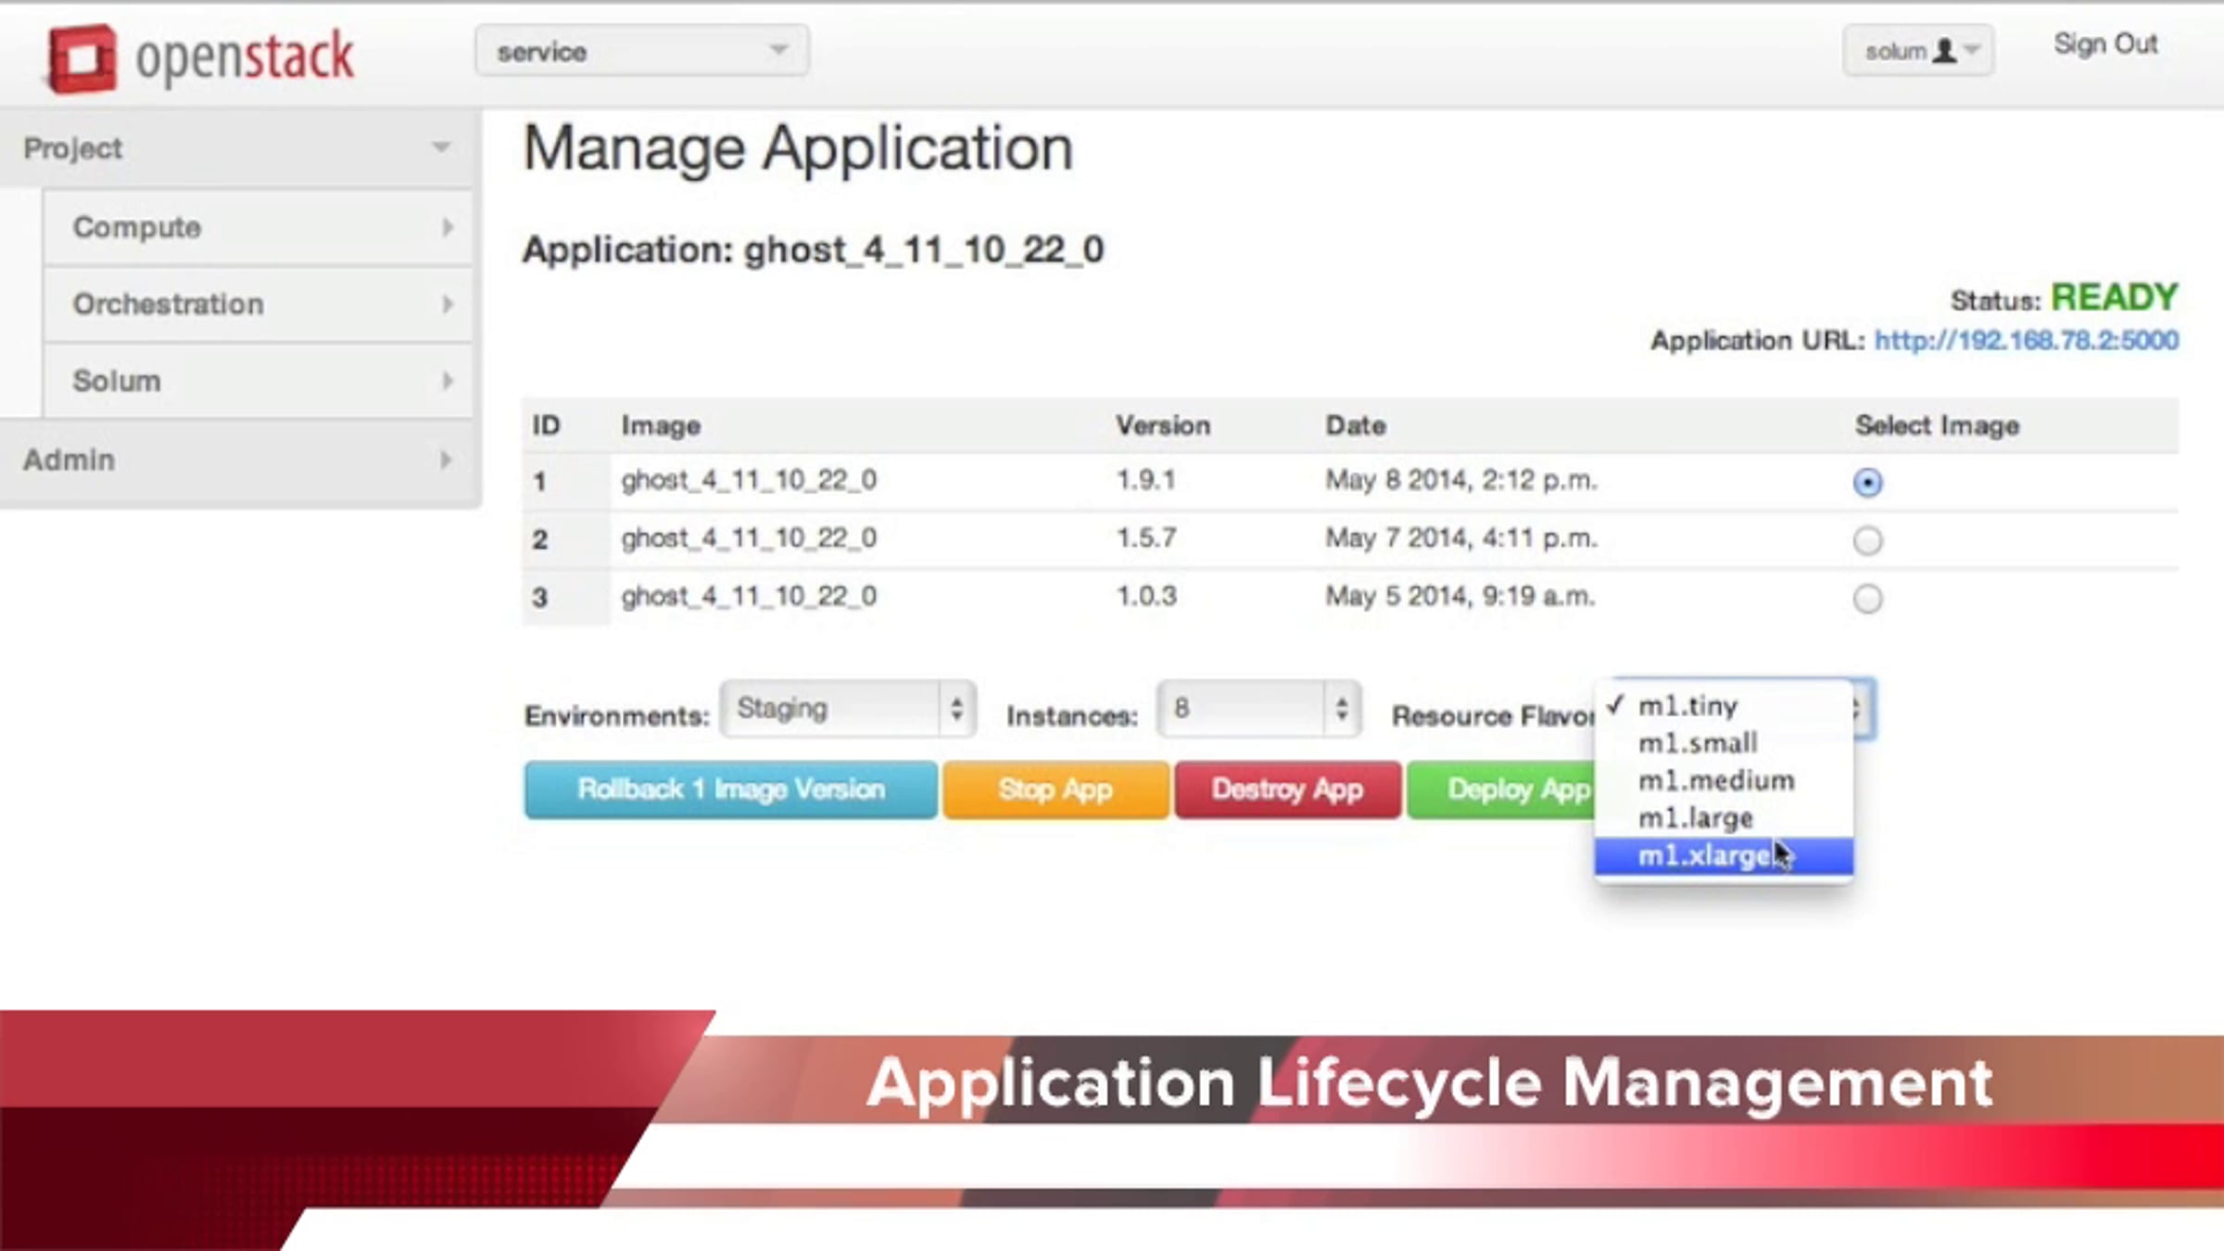Click the Orchestration arrow icon in sidebar

(448, 304)
